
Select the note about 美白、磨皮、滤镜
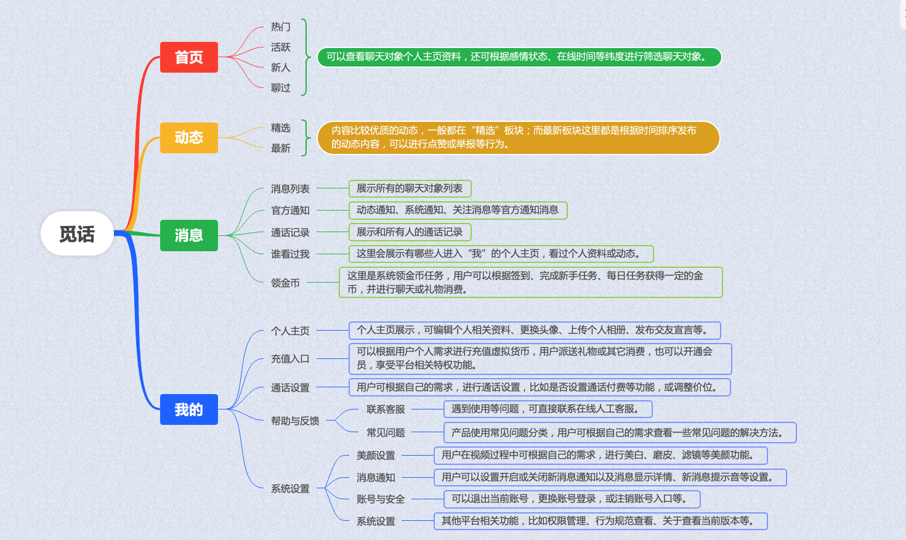tap(601, 455)
